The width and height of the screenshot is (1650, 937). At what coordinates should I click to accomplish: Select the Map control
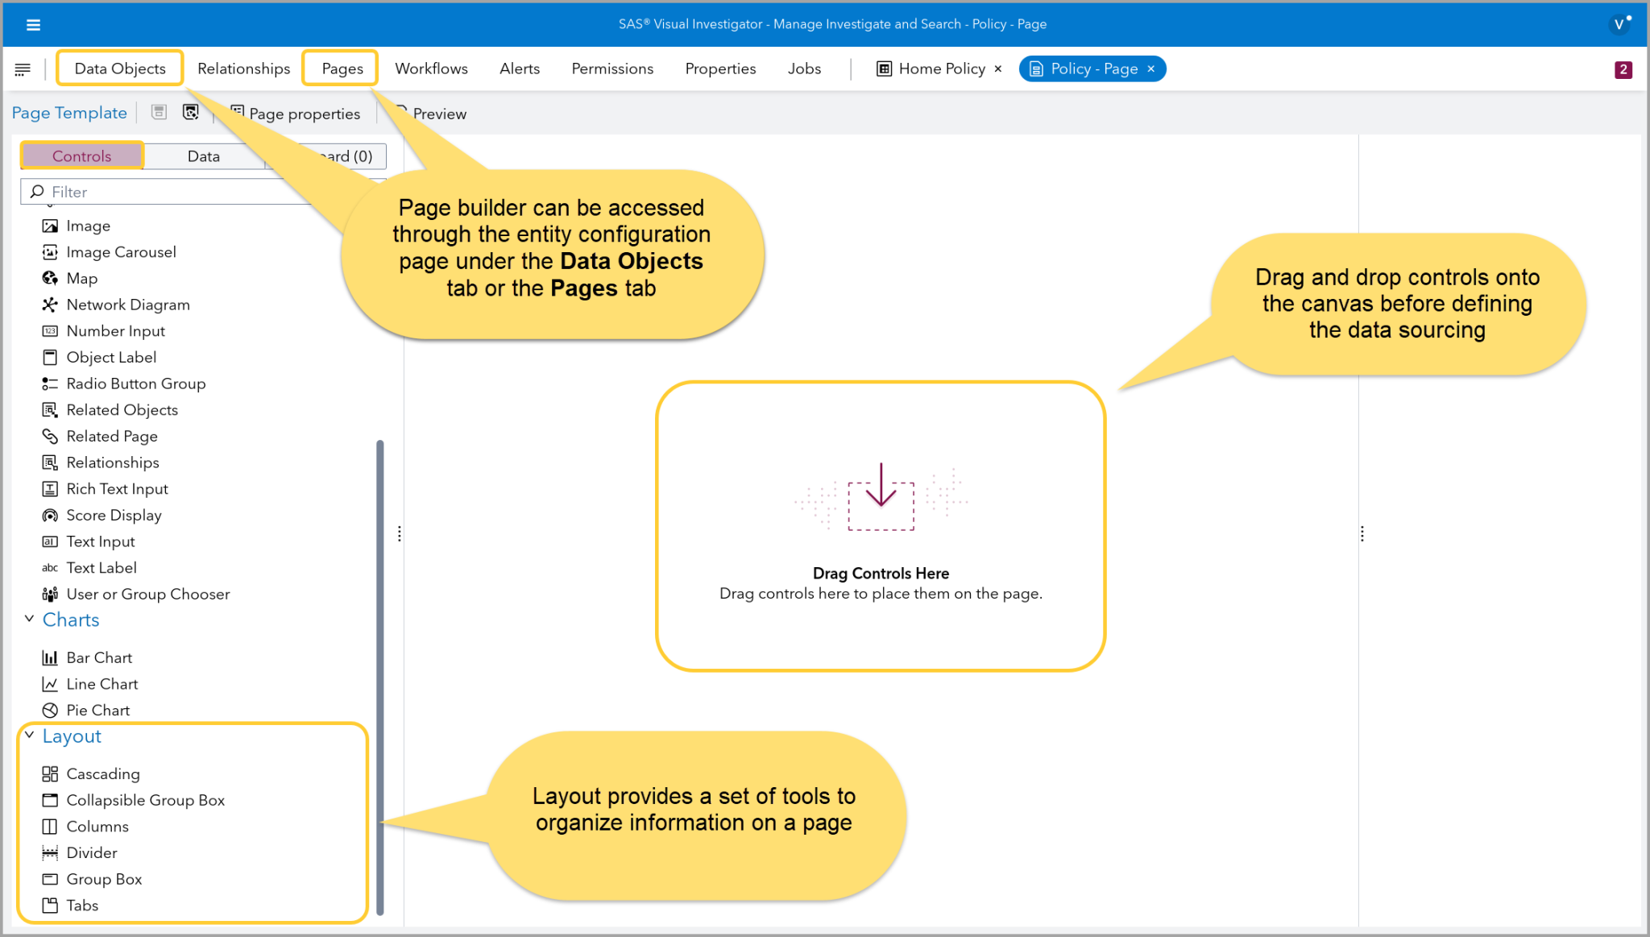coord(81,278)
